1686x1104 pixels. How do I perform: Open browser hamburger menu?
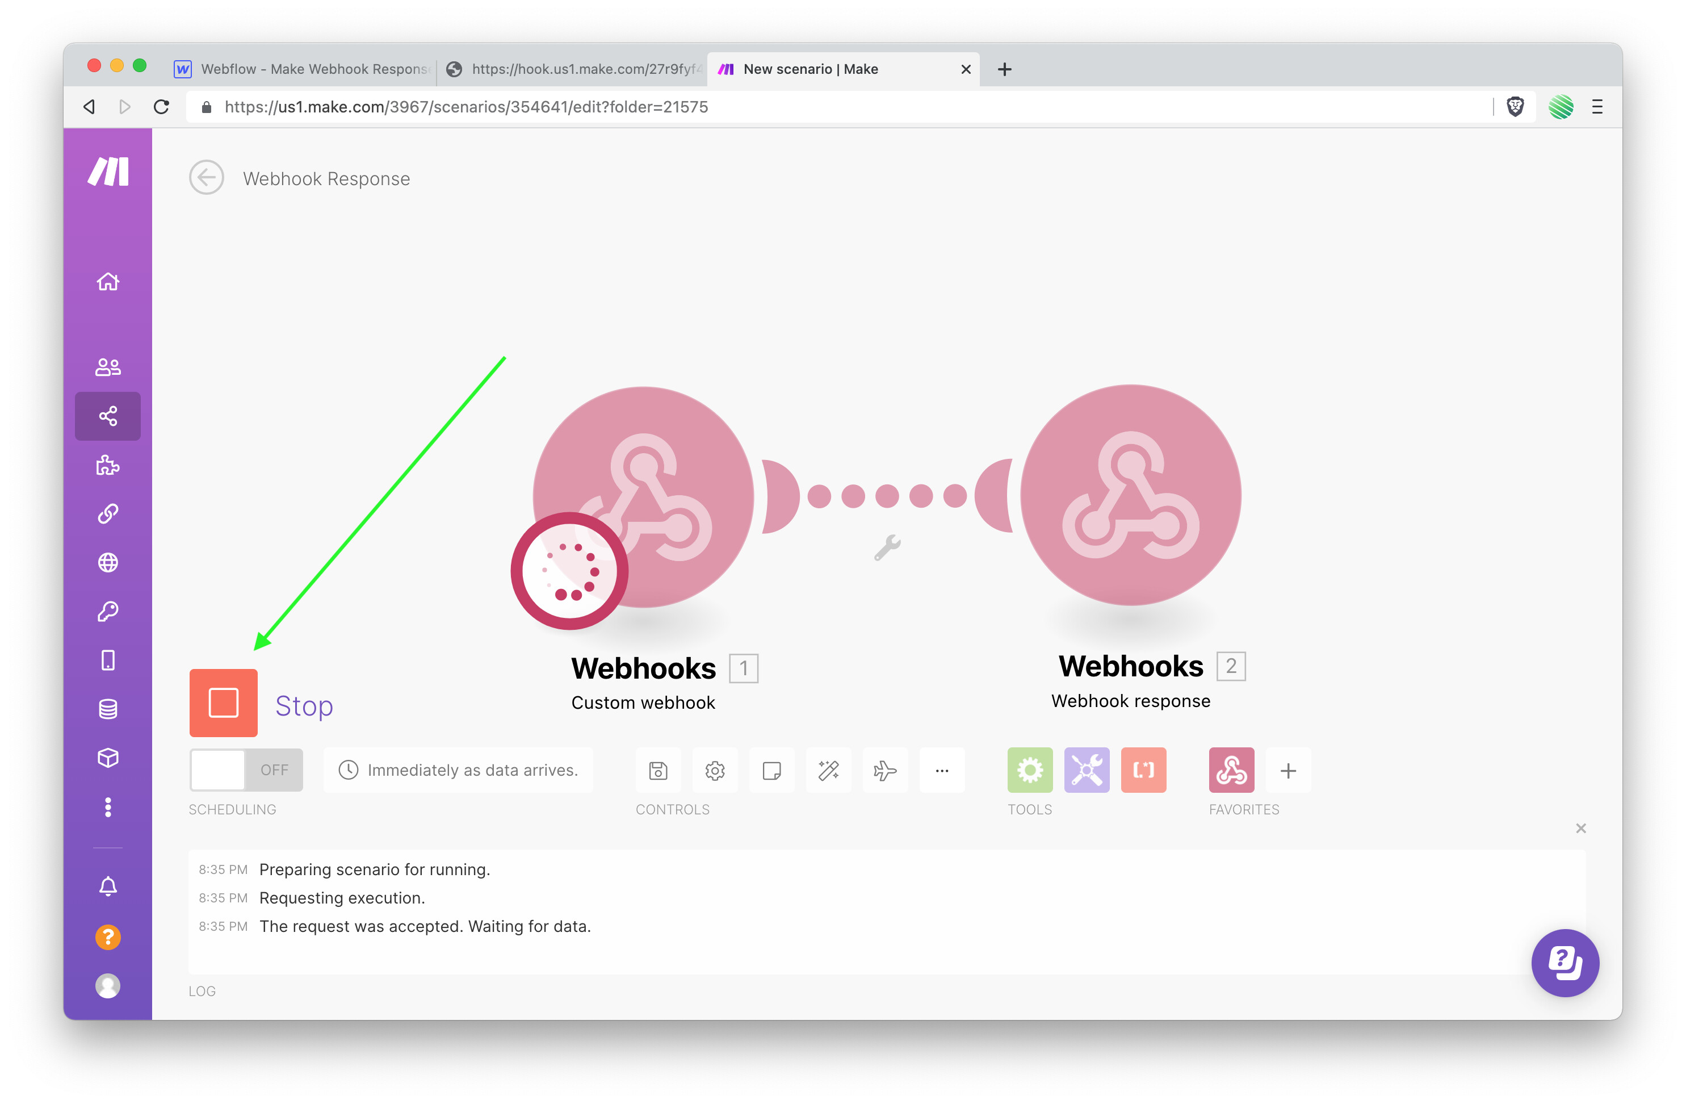tap(1597, 106)
